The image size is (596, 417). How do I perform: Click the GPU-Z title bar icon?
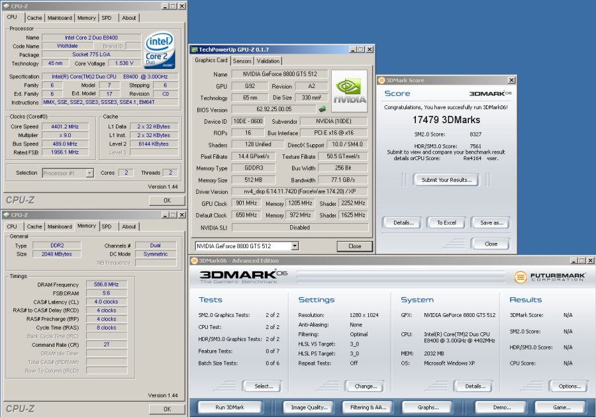point(195,50)
